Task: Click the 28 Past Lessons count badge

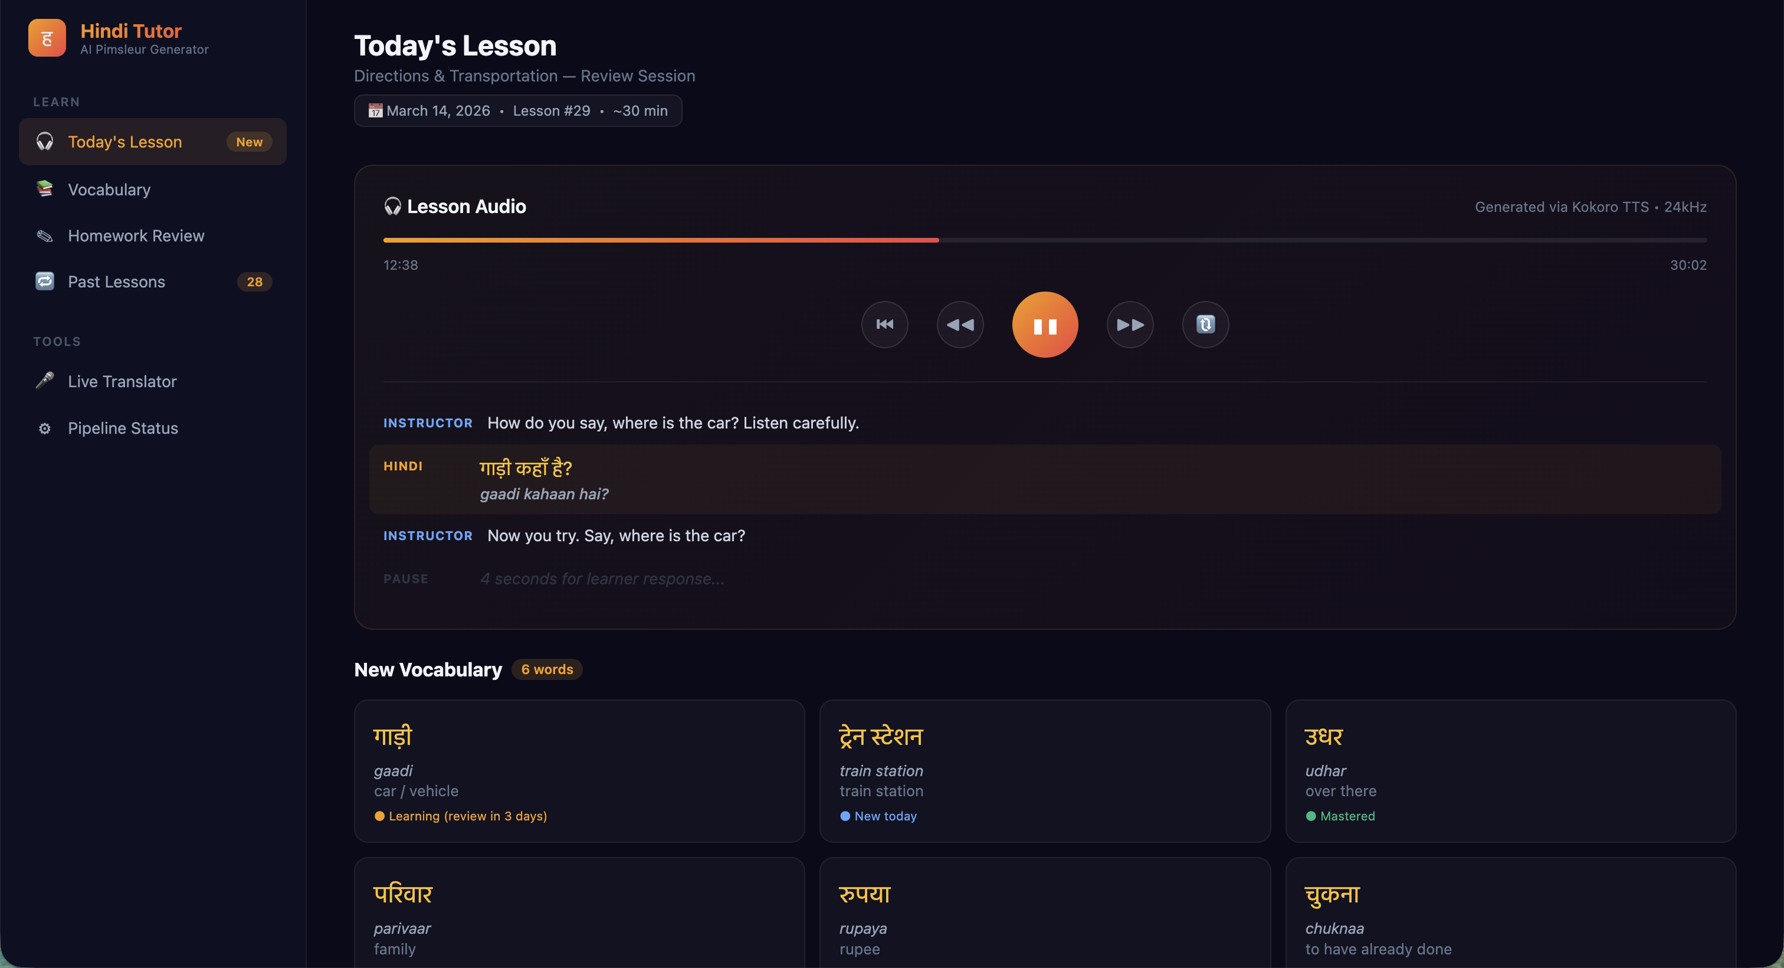Action: pos(254,282)
